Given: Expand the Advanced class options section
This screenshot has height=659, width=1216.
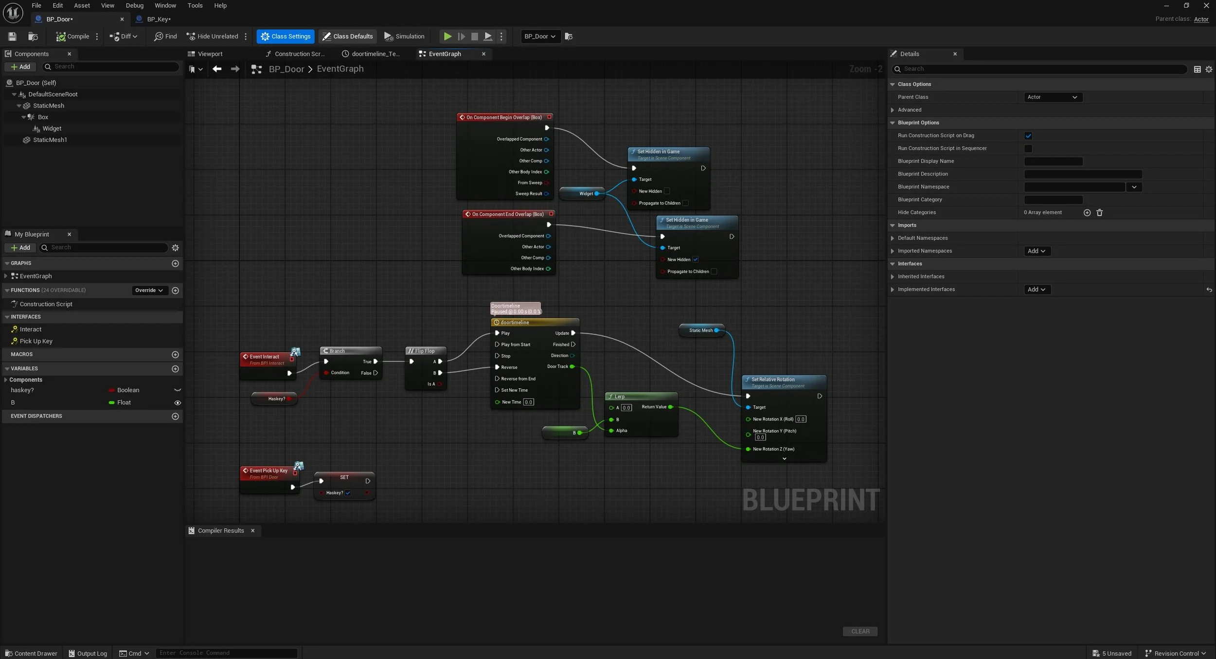Looking at the screenshot, I should click(x=893, y=110).
